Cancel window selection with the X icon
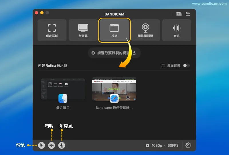 coord(93,53)
